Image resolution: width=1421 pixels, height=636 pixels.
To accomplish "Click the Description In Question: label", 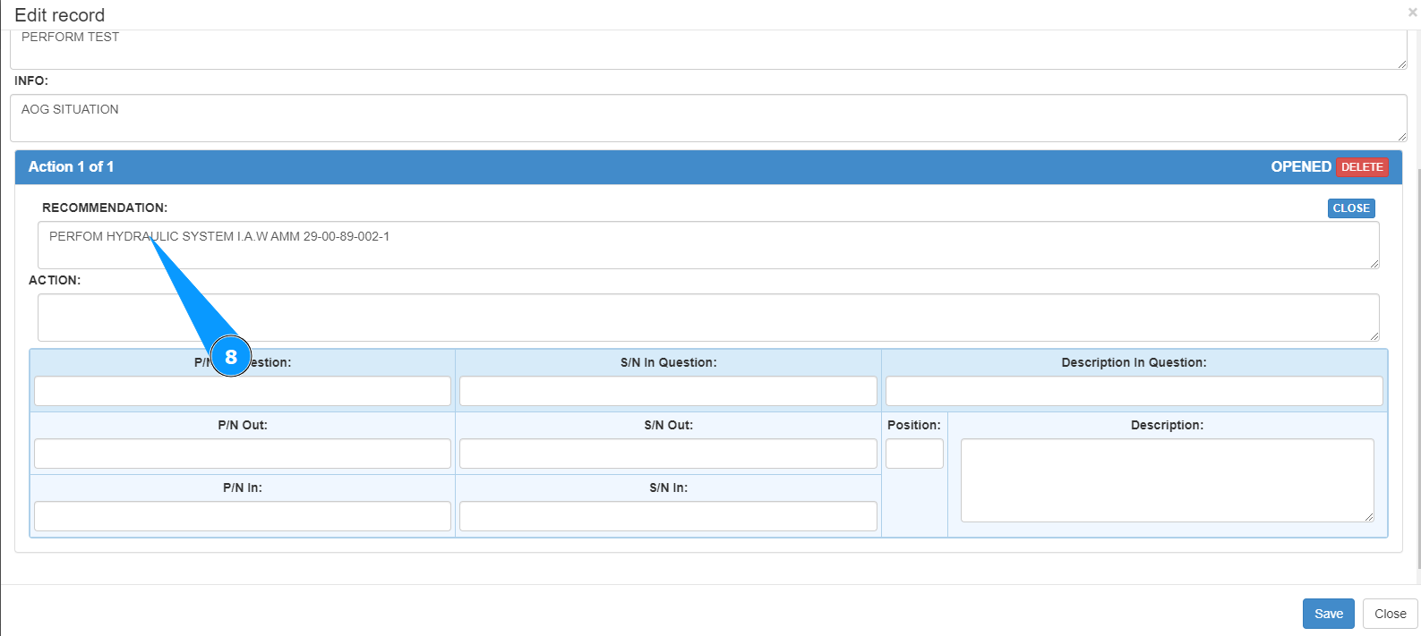I will [x=1134, y=362].
